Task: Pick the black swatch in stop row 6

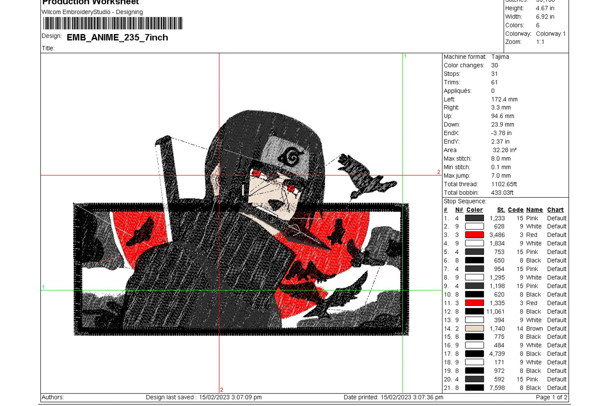Action: (474, 261)
